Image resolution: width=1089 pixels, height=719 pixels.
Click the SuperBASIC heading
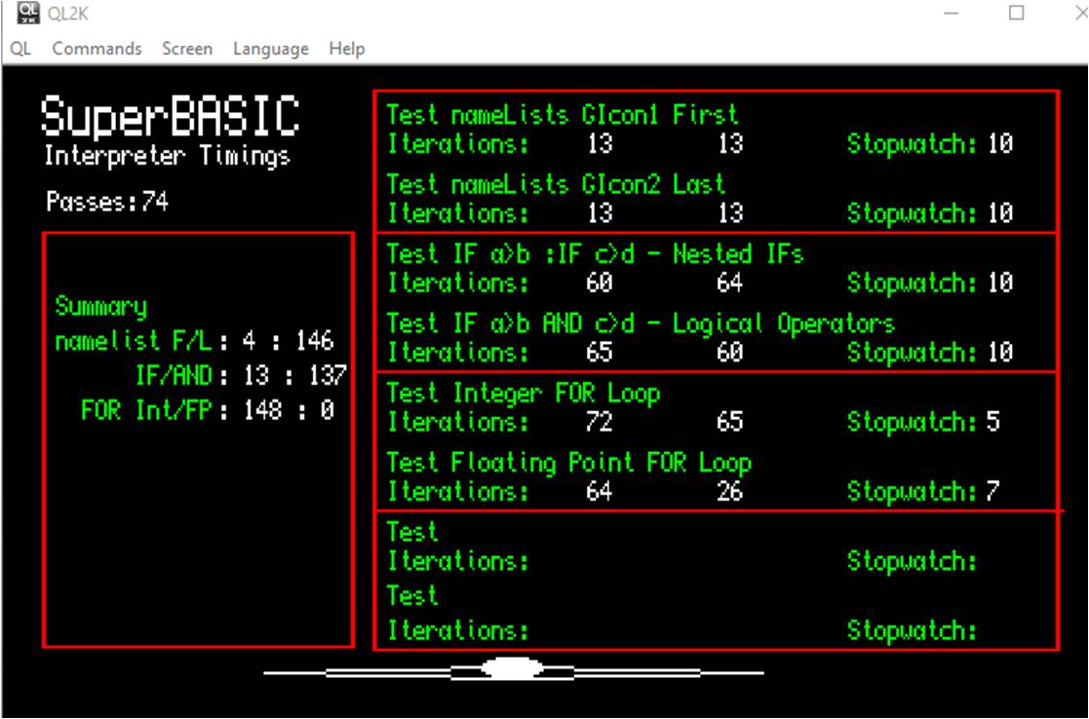click(x=171, y=117)
